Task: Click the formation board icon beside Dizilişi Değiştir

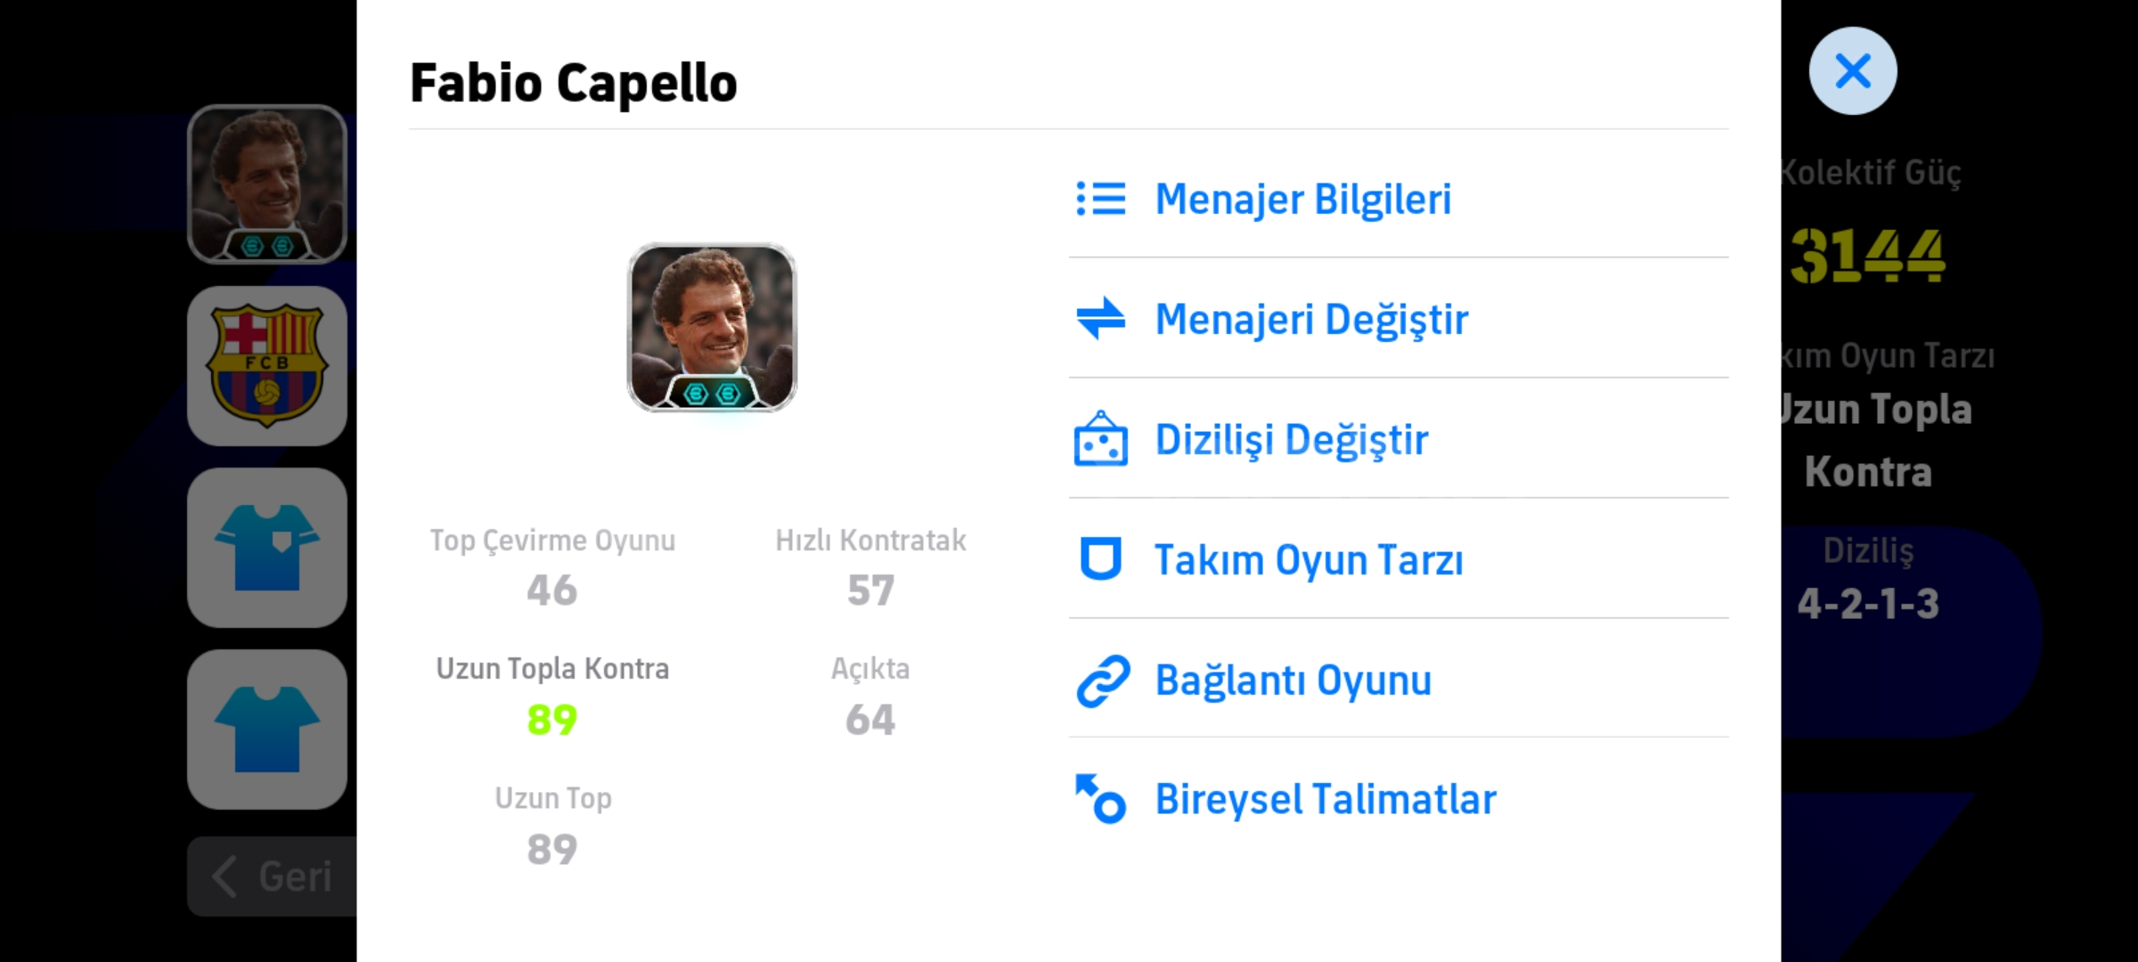Action: tap(1101, 438)
